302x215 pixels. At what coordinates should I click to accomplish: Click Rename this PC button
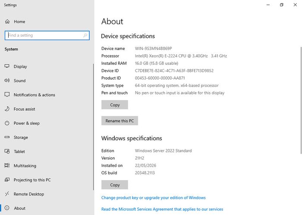point(120,121)
